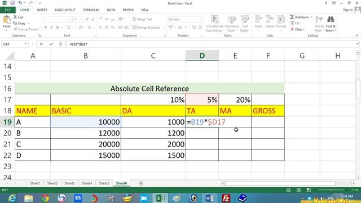The height and width of the screenshot is (203, 361).
Task: Confirm the formula with checkmark icon
Action: tap(51, 44)
